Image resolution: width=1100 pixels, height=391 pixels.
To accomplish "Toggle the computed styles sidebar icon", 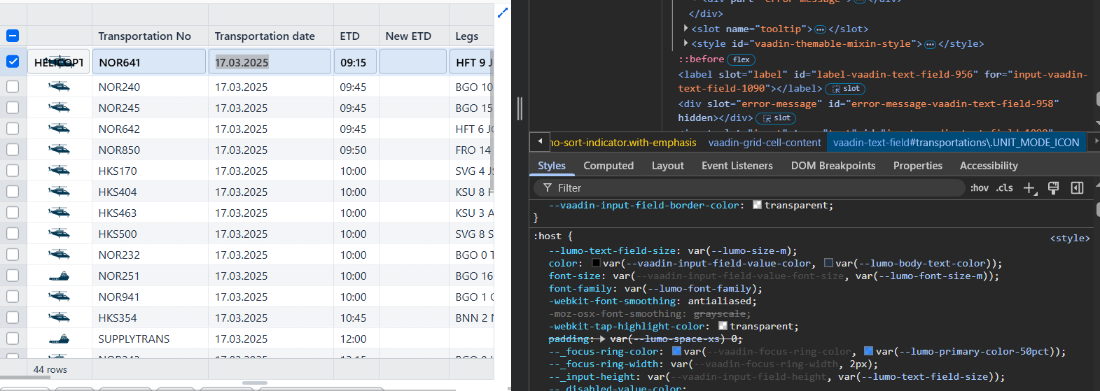I will click(1077, 188).
